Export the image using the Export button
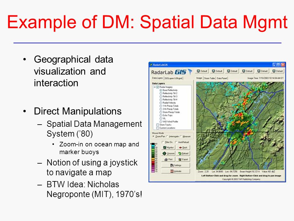The height and width of the screenshot is (221, 294). point(183,159)
